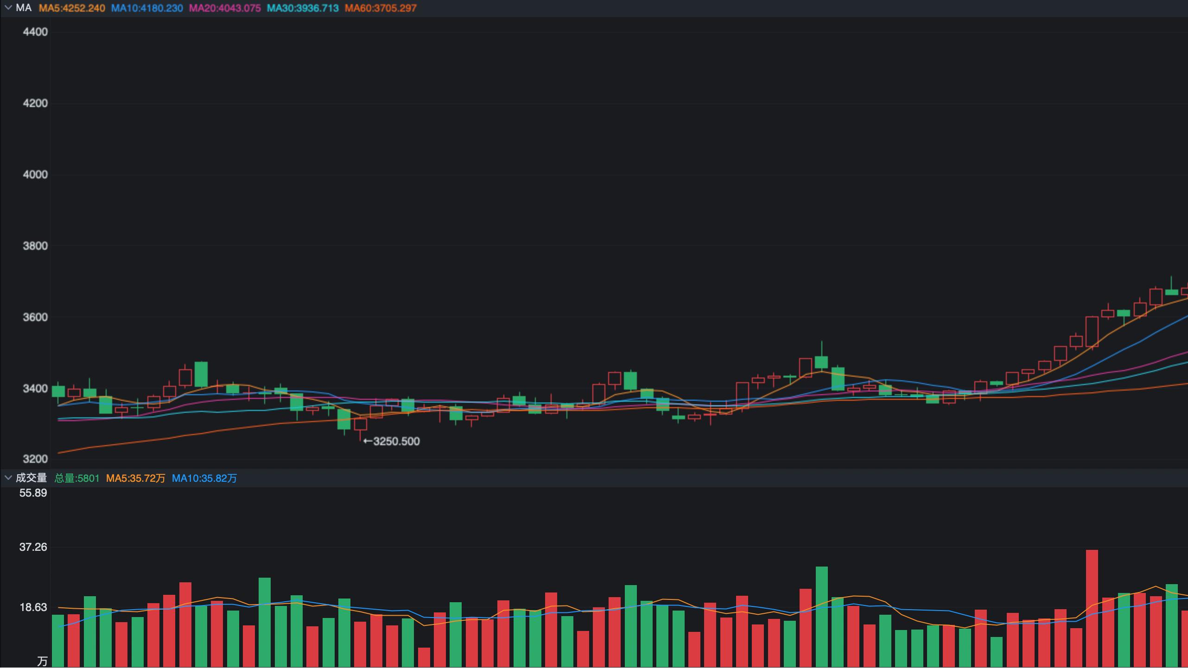
Task: Select the 3250.500 low price marker
Action: click(392, 441)
